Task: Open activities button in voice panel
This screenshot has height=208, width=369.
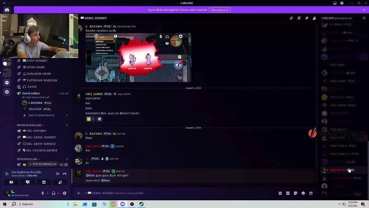Action: pos(44,182)
